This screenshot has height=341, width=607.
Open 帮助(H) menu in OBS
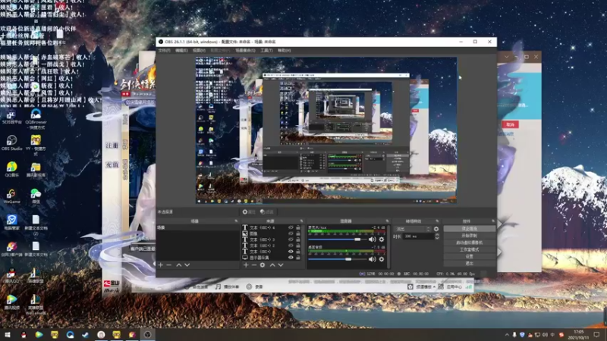pos(284,51)
